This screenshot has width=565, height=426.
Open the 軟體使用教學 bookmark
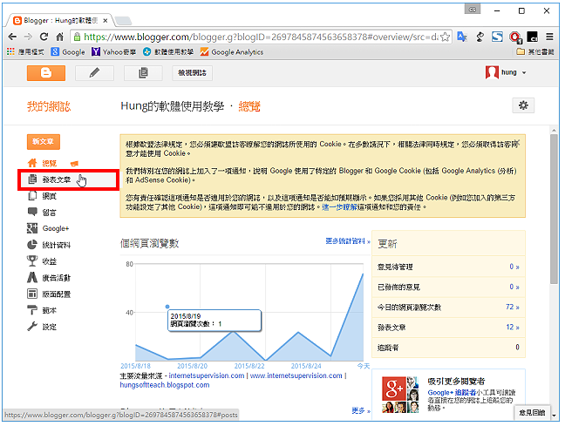click(168, 52)
